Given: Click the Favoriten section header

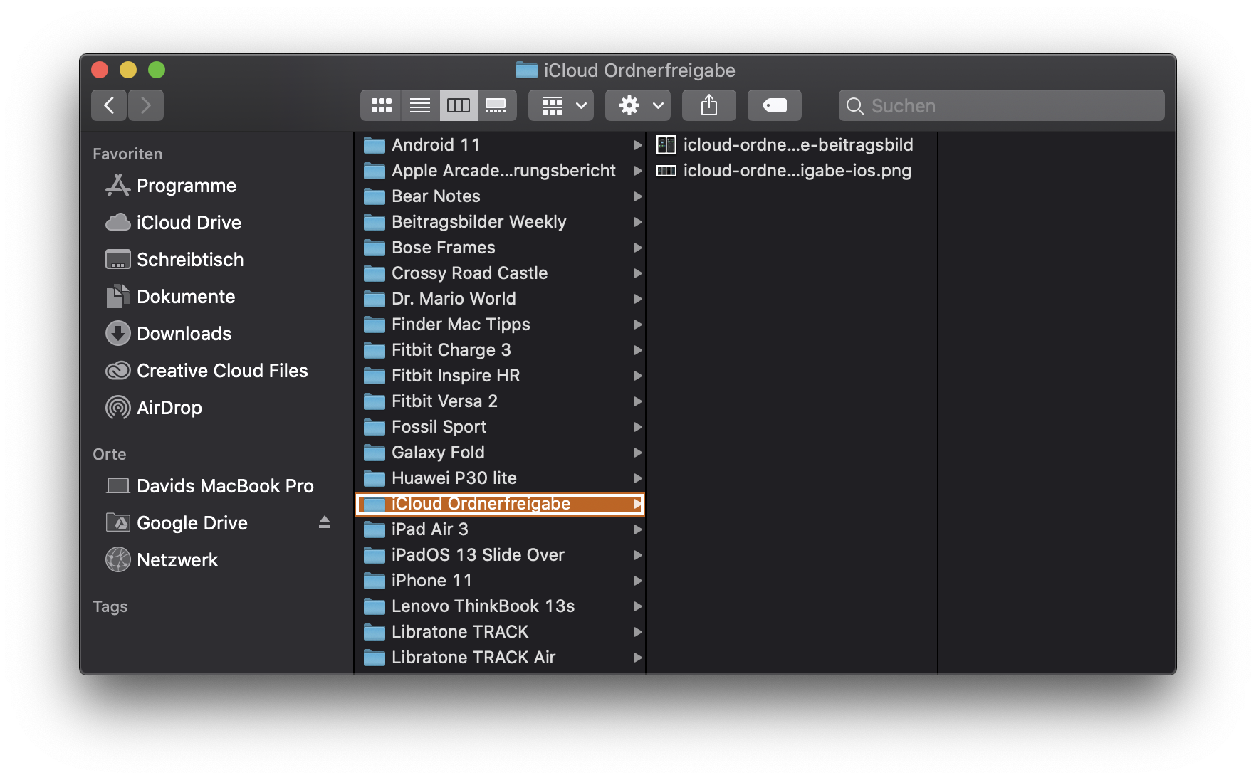Looking at the screenshot, I should coord(127,154).
